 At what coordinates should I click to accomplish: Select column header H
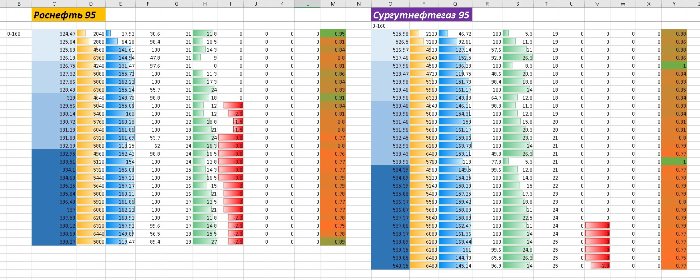pyautogui.click(x=205, y=4)
